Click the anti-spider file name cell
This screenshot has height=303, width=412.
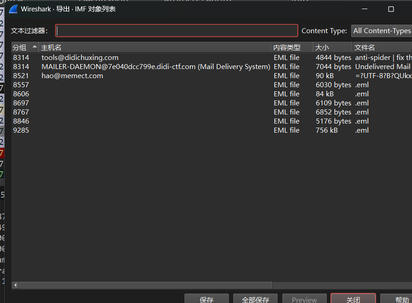coord(383,58)
